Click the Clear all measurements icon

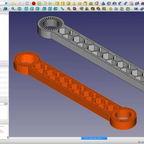87,9
